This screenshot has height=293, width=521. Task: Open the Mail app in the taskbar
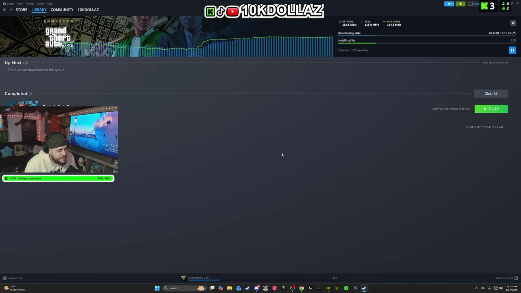pos(239,288)
